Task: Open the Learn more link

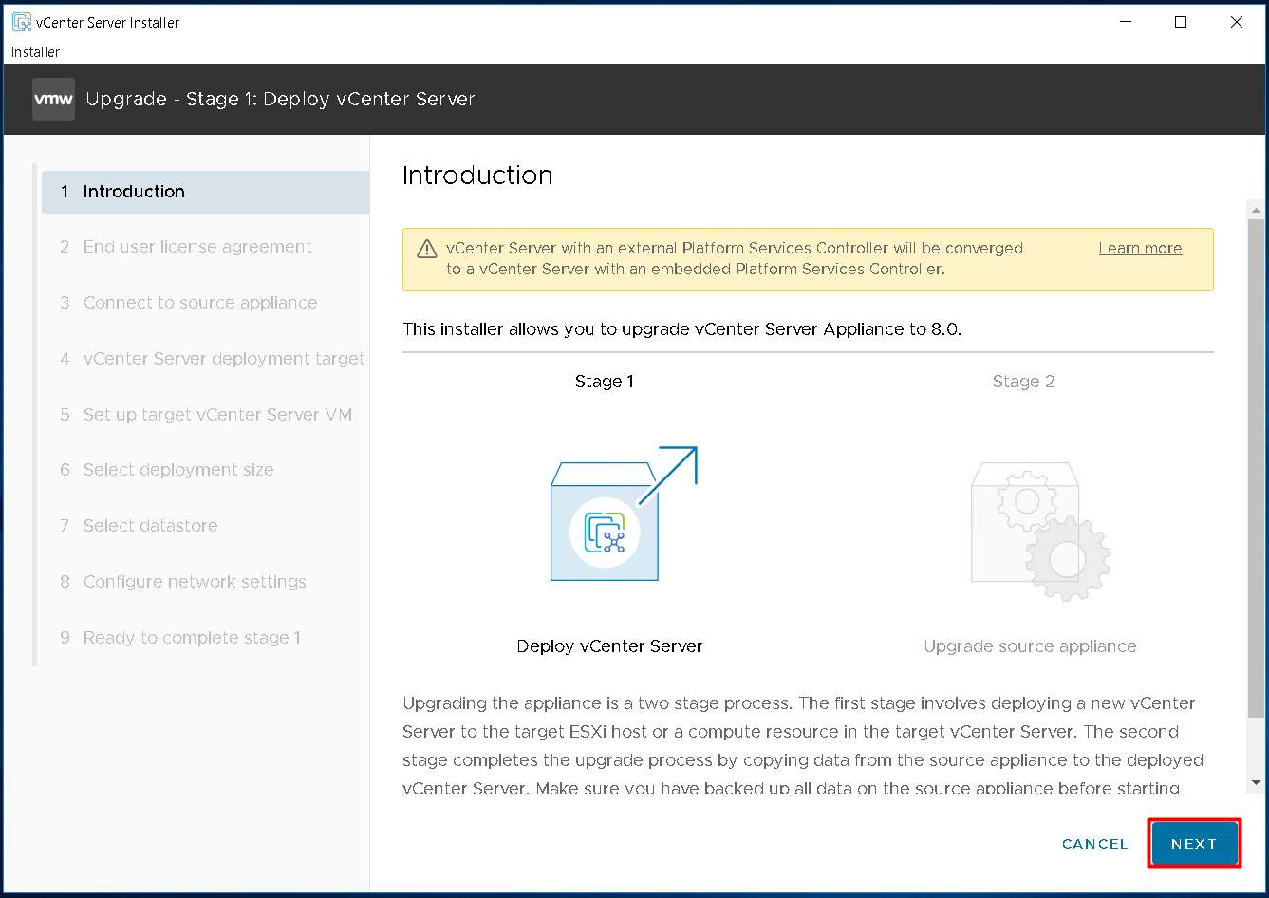Action: [1140, 249]
